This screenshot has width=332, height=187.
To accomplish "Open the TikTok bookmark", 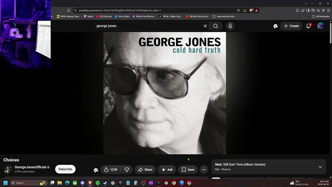I will coord(170,16).
